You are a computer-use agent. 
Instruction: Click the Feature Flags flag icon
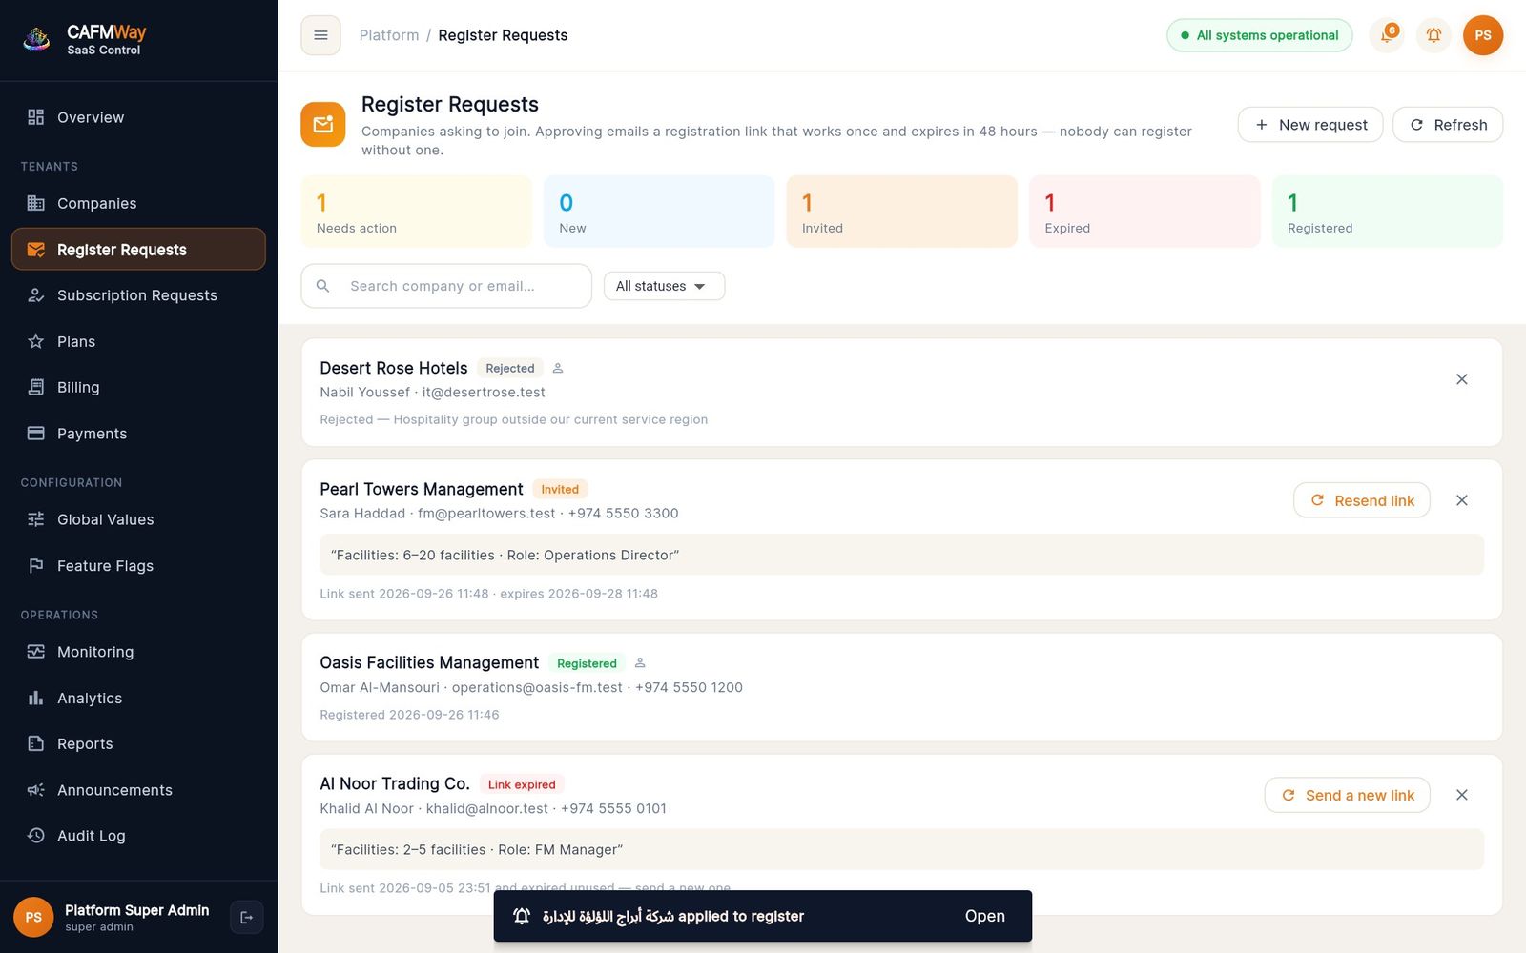point(36,566)
